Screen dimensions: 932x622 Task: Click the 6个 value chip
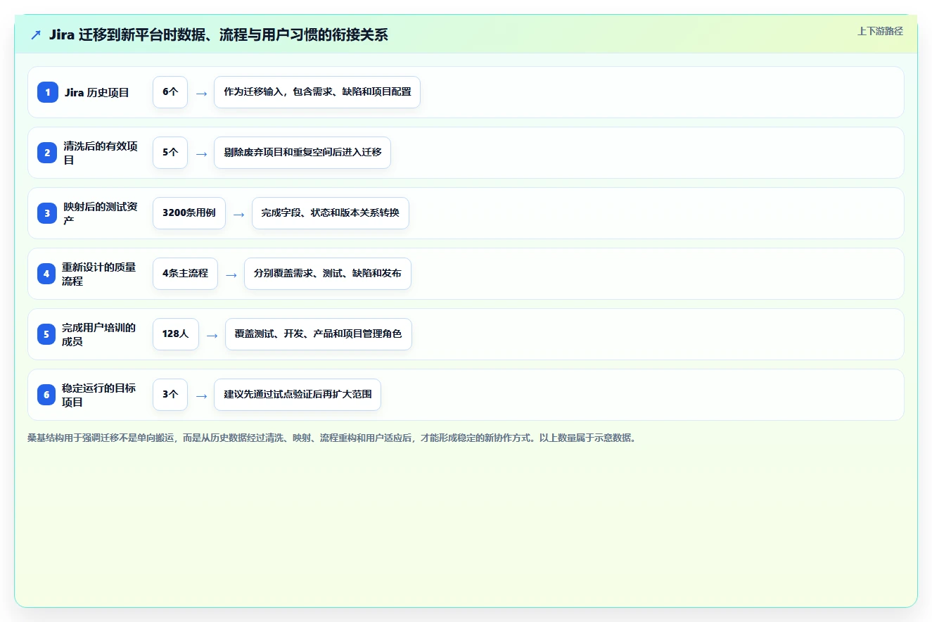coord(170,92)
